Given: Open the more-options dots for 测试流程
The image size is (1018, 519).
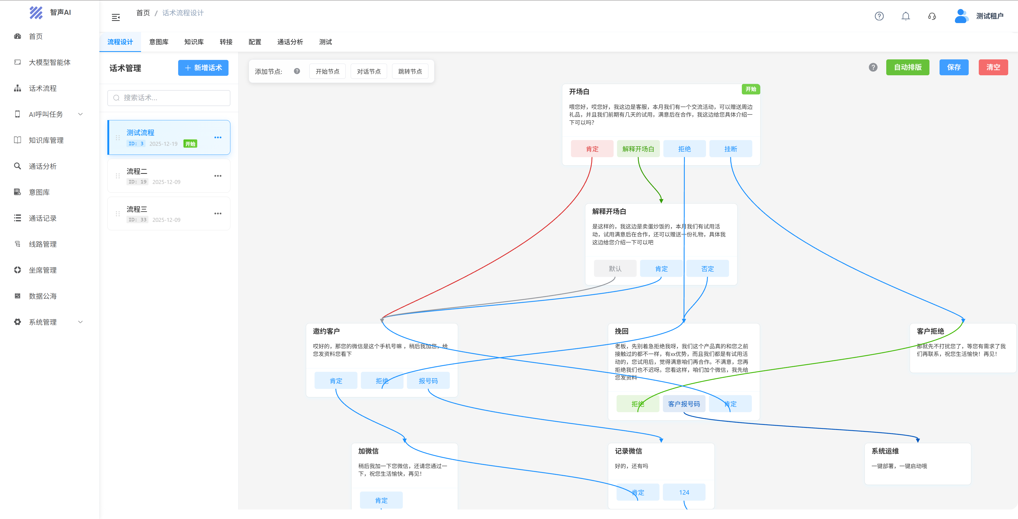Looking at the screenshot, I should 218,138.
